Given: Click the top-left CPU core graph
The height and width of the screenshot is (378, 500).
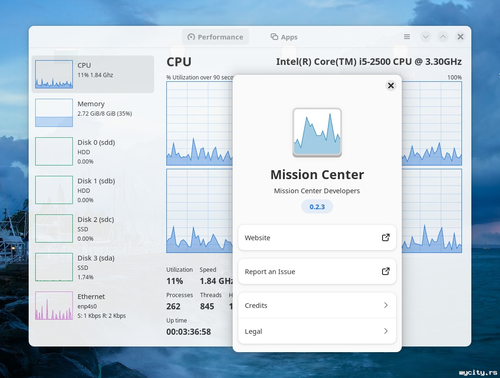Looking at the screenshot, I should [x=200, y=124].
